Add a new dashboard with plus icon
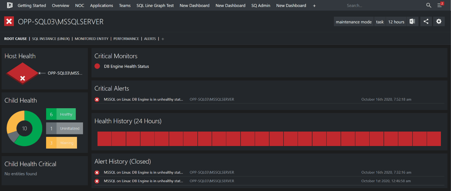 tap(314, 6)
